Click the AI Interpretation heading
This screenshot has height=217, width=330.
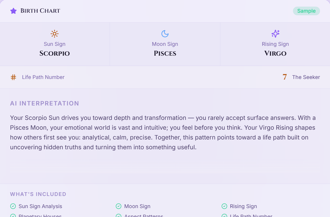[x=45, y=103]
